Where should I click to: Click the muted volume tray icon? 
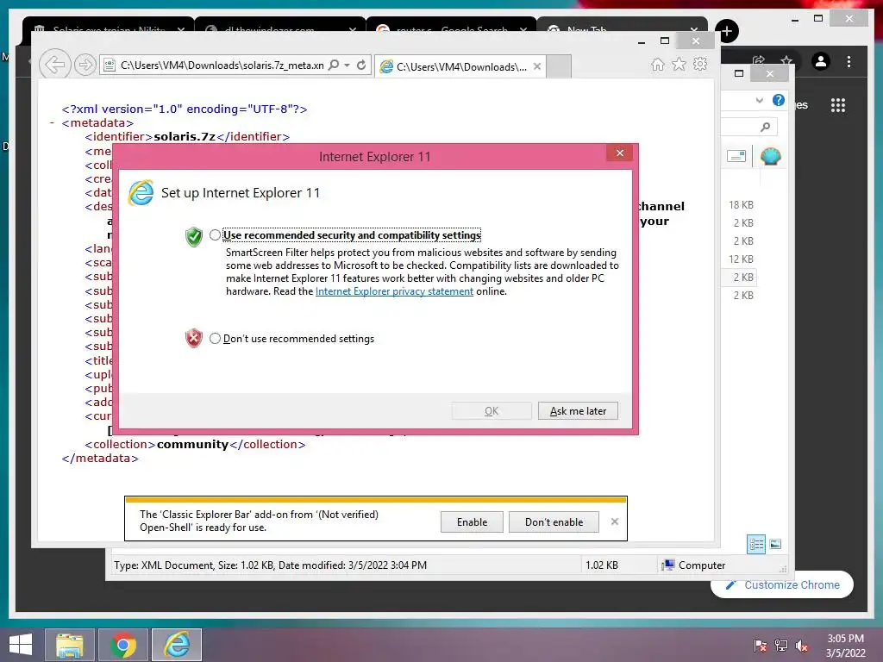(x=802, y=646)
